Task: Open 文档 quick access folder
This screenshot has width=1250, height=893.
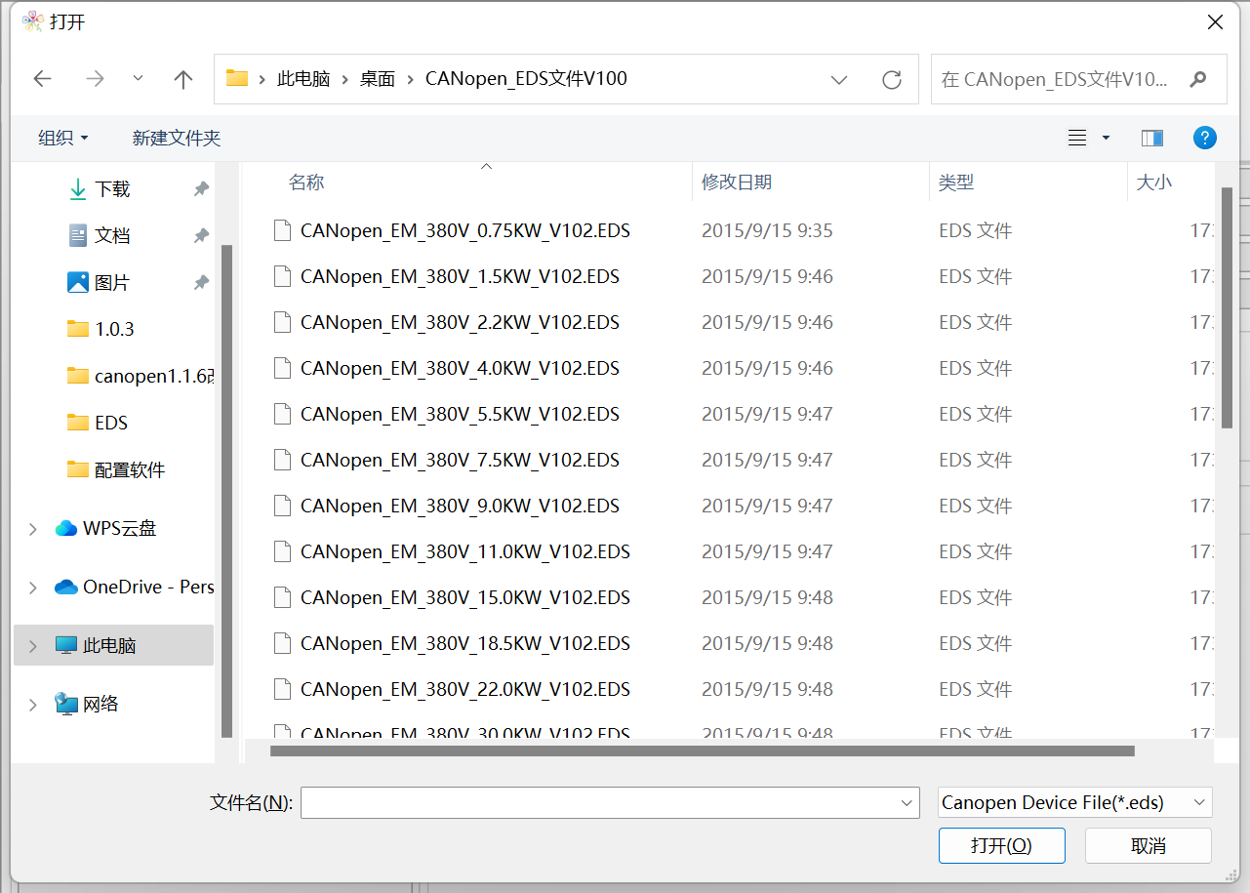Action: pos(112,235)
